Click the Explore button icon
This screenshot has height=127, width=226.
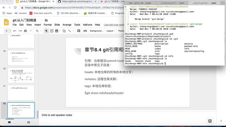pos(210,121)
